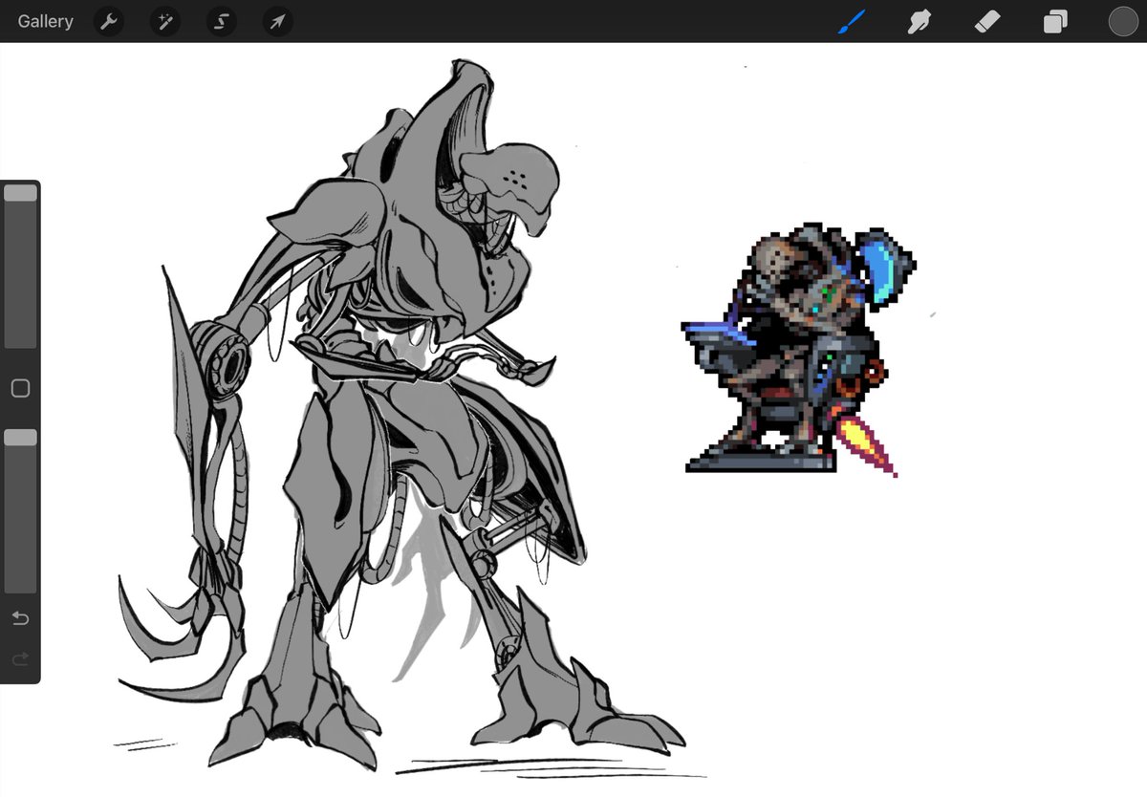Image resolution: width=1147 pixels, height=797 pixels.
Task: Select the Eraser tool
Action: (987, 21)
